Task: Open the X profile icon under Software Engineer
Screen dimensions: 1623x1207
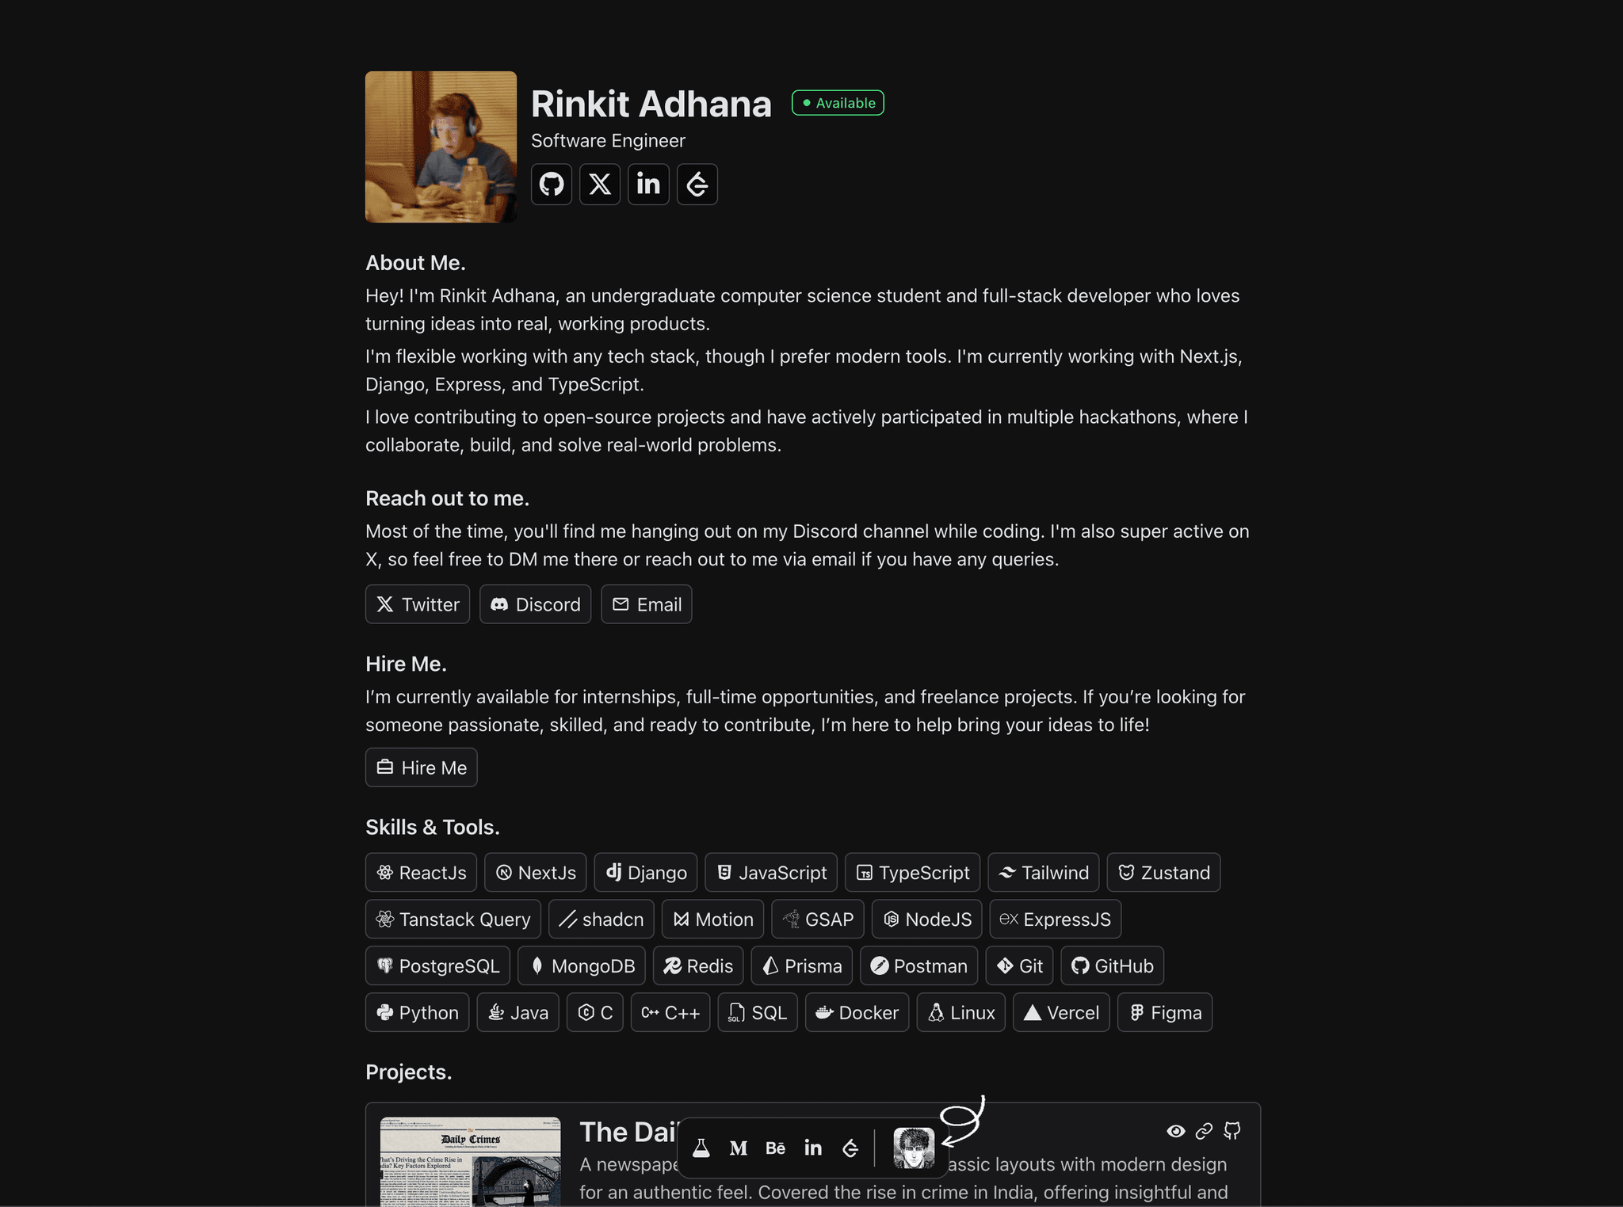Action: (600, 185)
